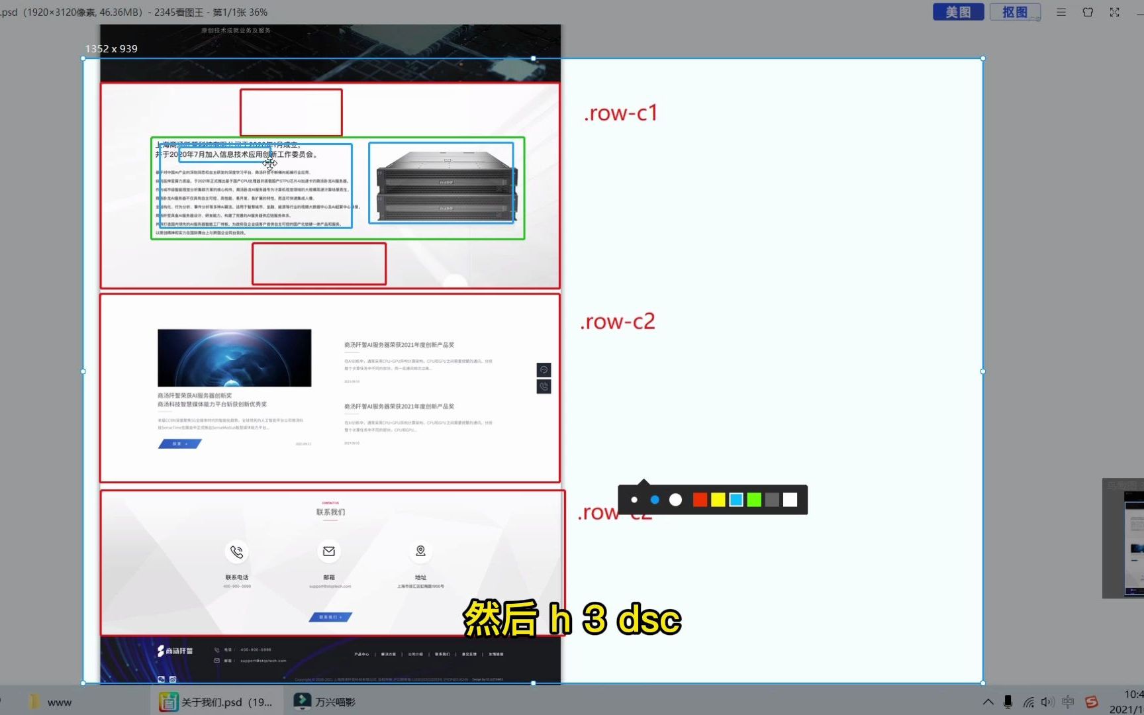Open the skin (shirt) icon
Image resolution: width=1144 pixels, height=715 pixels.
coord(1088,12)
